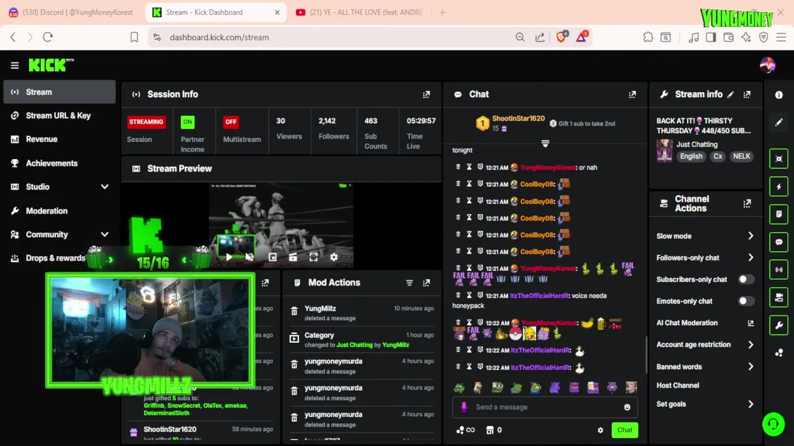Open the stream preview settings gear

(334, 257)
